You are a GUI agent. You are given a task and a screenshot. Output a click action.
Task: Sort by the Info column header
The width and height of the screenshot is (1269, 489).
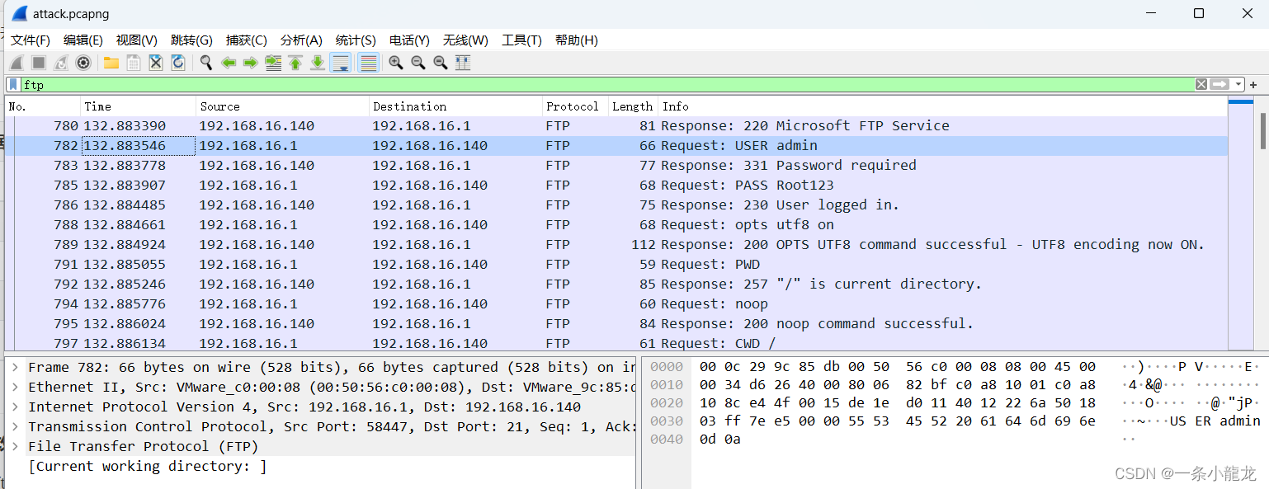point(942,106)
